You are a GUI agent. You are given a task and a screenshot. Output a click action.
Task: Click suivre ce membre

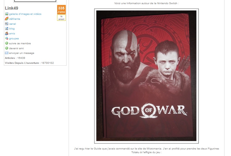tap(20, 43)
